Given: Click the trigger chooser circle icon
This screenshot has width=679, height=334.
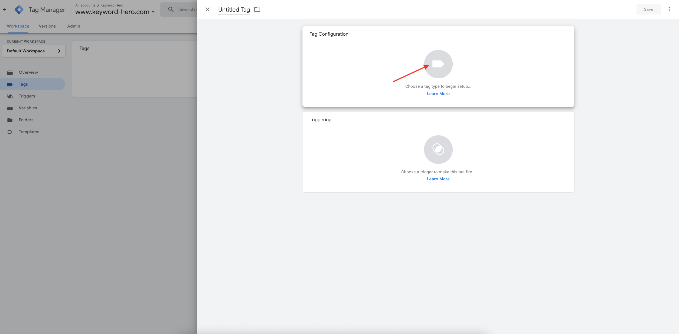Looking at the screenshot, I should click(x=438, y=149).
